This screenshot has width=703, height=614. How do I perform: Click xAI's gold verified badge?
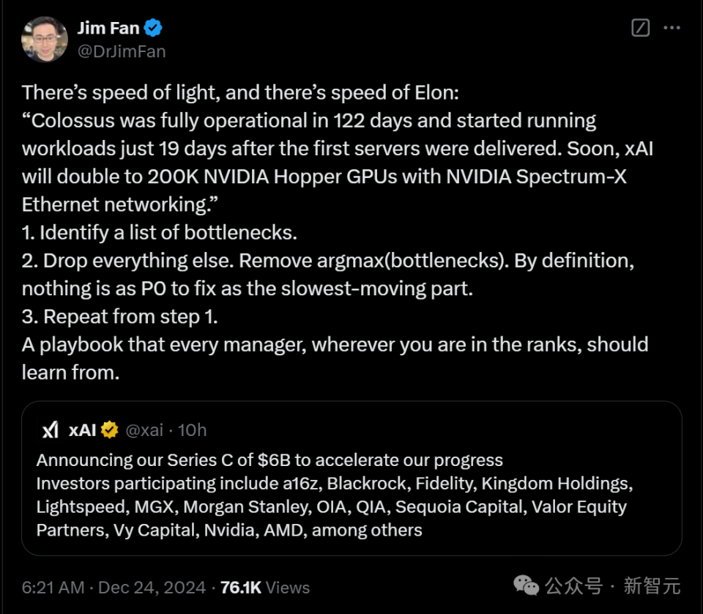[x=110, y=430]
